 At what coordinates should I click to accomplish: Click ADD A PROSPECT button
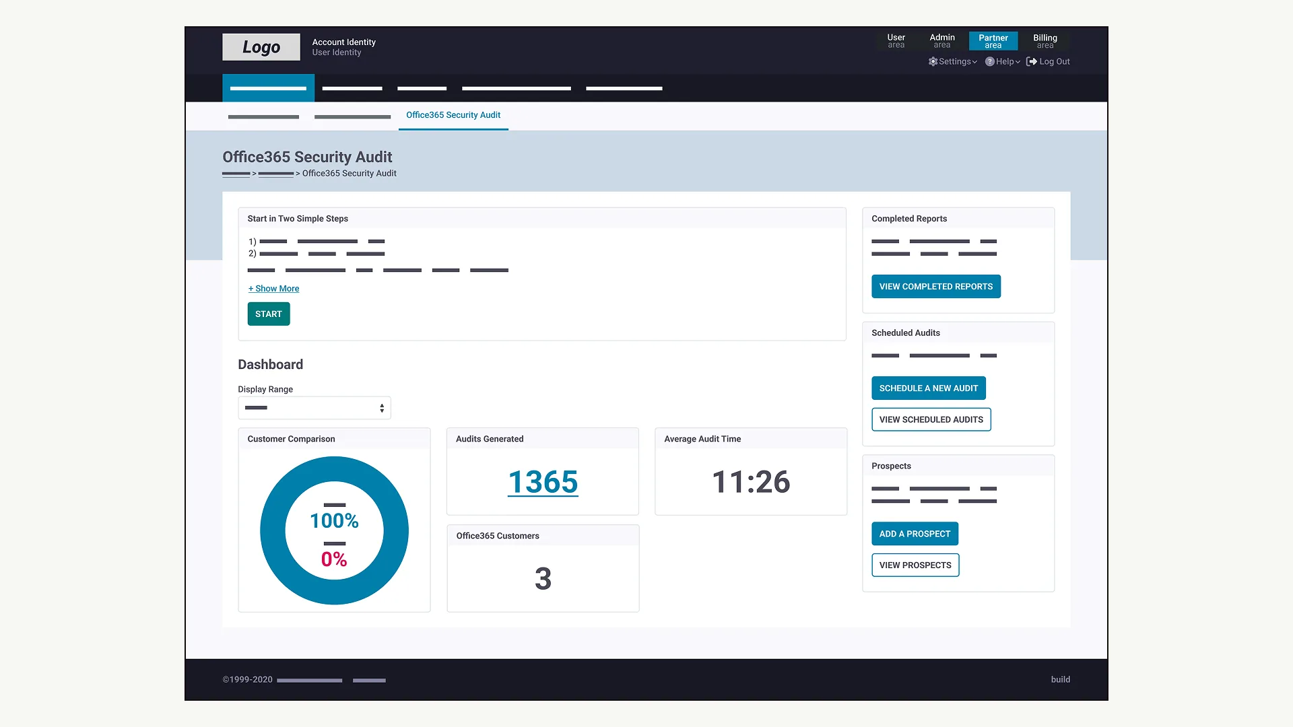[915, 534]
